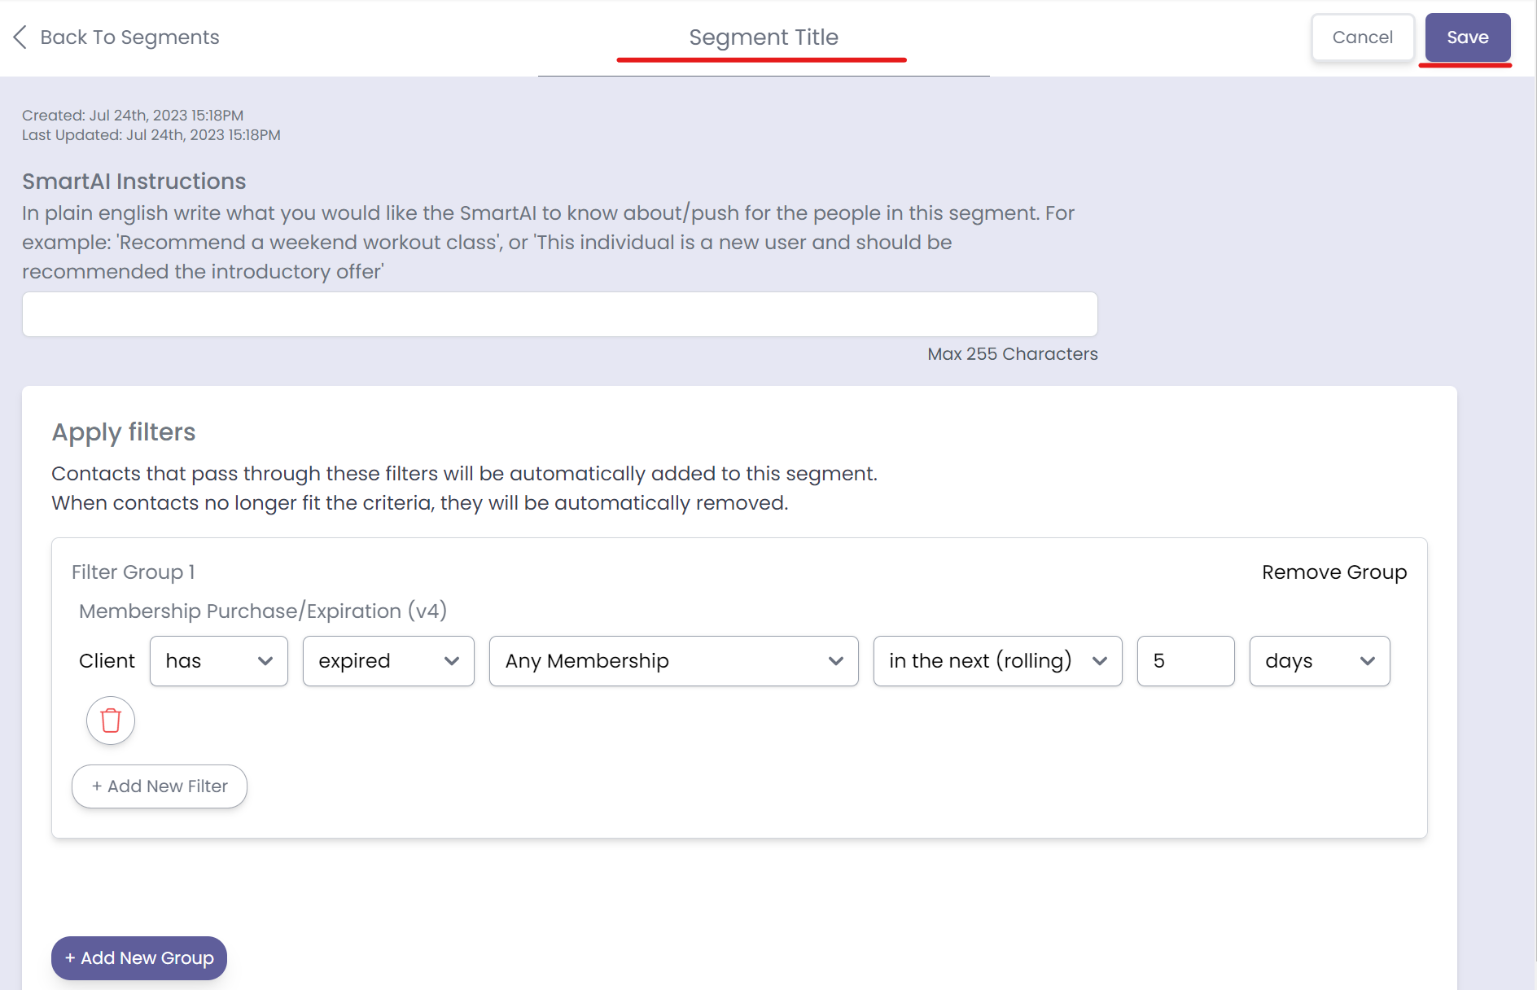Open the 'in the next (rolling)' dropdown
The image size is (1537, 990).
pos(997,660)
